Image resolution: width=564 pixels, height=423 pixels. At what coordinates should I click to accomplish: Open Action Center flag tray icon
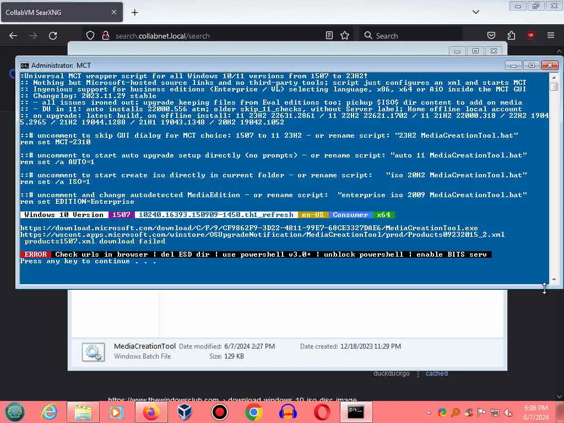pos(482,413)
